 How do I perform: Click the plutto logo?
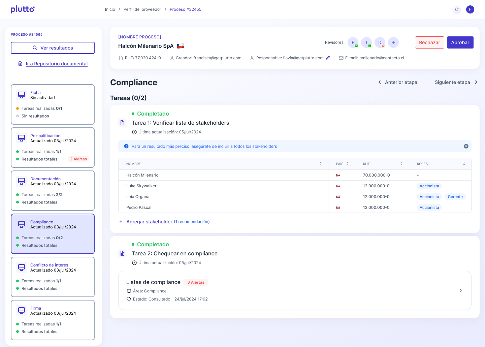[23, 9]
